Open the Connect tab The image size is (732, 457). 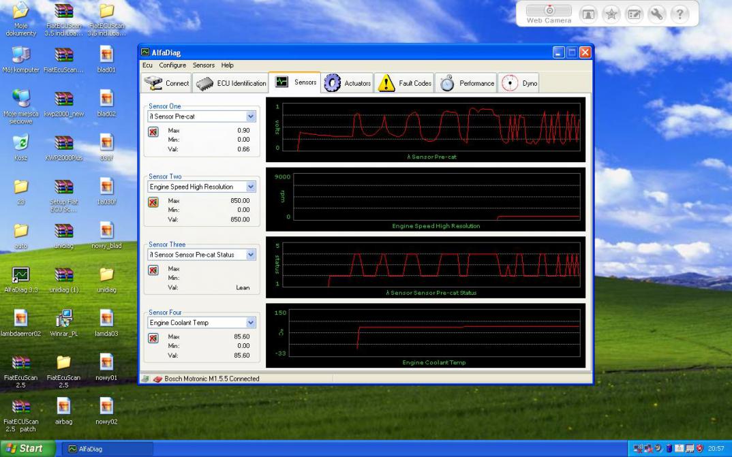(167, 83)
